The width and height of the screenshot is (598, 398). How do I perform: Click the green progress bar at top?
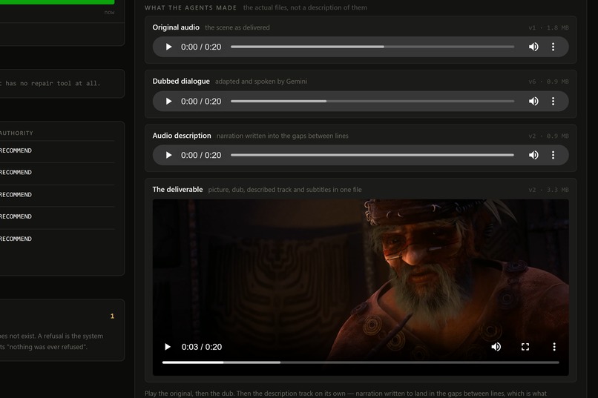57,2
